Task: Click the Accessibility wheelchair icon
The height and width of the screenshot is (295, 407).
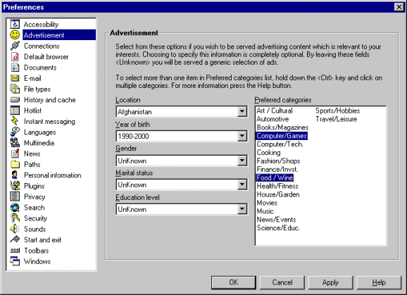Action: coord(15,24)
